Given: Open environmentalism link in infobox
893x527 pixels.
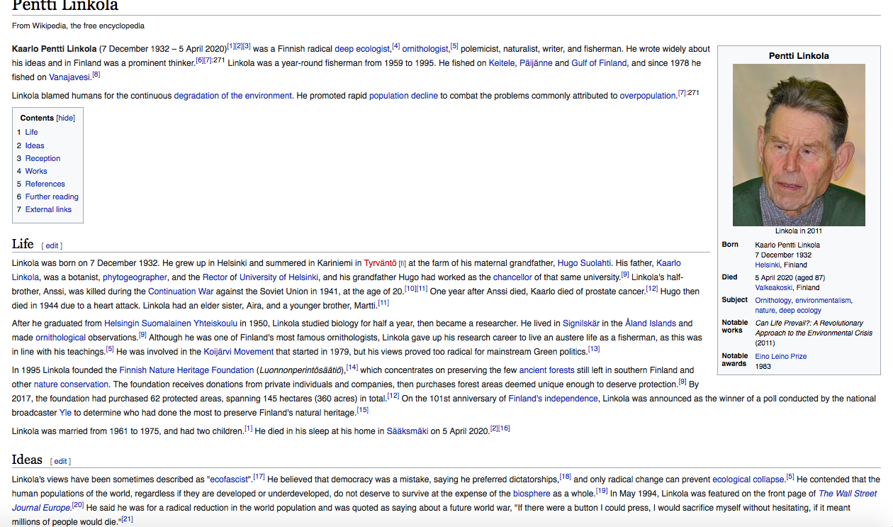Looking at the screenshot, I should [x=823, y=300].
